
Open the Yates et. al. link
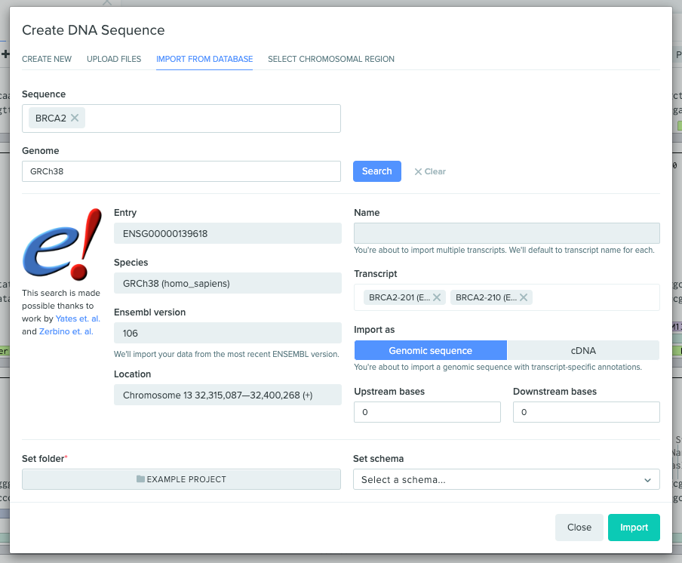coord(78,318)
